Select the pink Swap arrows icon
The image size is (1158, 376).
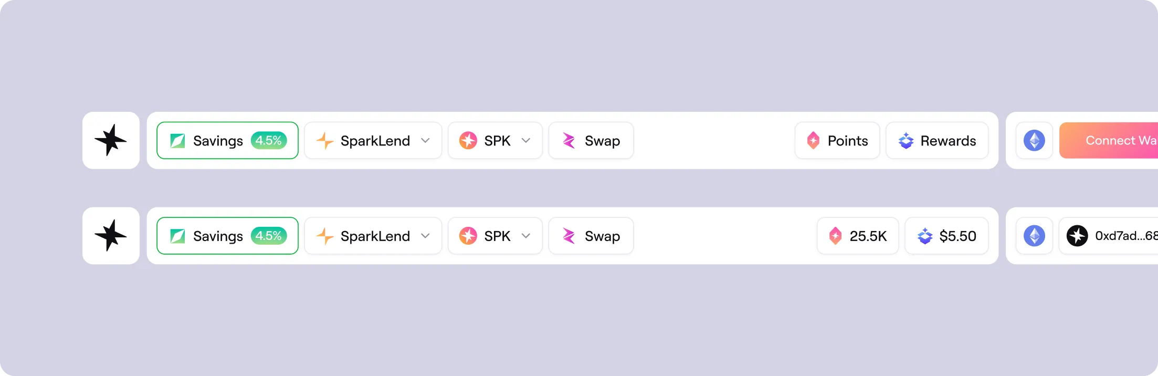tap(569, 140)
